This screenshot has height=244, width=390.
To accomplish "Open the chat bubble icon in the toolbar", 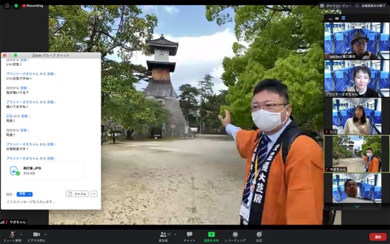I will [x=190, y=234].
